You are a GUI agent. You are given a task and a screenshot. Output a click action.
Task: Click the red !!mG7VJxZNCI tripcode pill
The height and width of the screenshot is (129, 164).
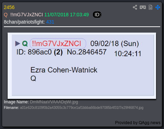tap(58, 44)
